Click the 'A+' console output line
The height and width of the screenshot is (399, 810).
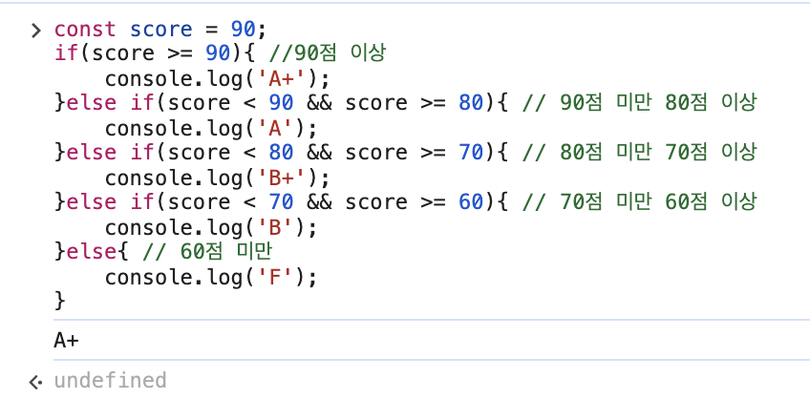point(66,341)
